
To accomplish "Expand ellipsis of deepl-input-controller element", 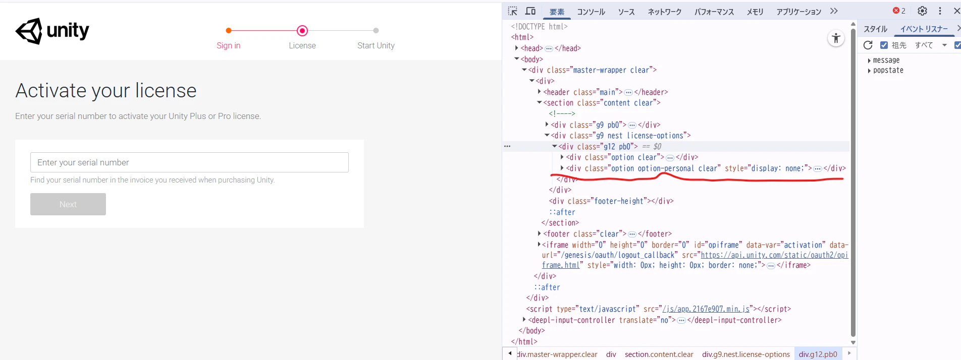I will [681, 320].
